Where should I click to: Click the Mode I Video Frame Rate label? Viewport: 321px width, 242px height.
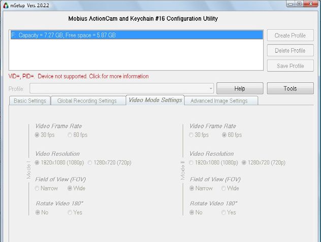[x=58, y=126]
